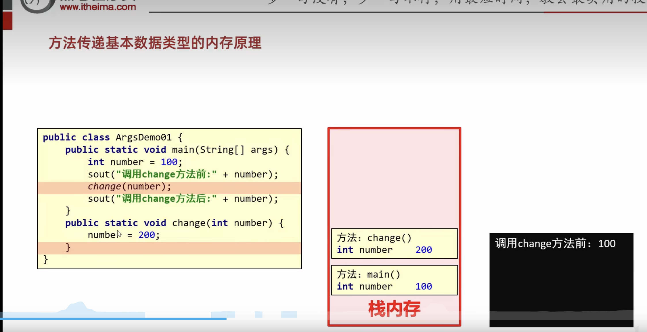Click the 栈内存 stack memory label
The width and height of the screenshot is (647, 332).
click(394, 309)
